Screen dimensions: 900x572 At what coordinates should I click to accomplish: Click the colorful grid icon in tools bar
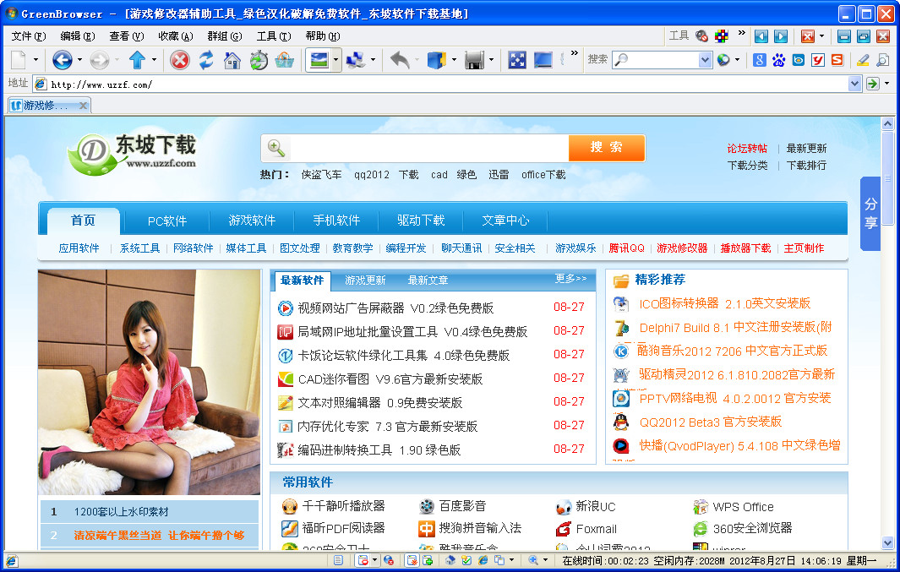pos(722,36)
